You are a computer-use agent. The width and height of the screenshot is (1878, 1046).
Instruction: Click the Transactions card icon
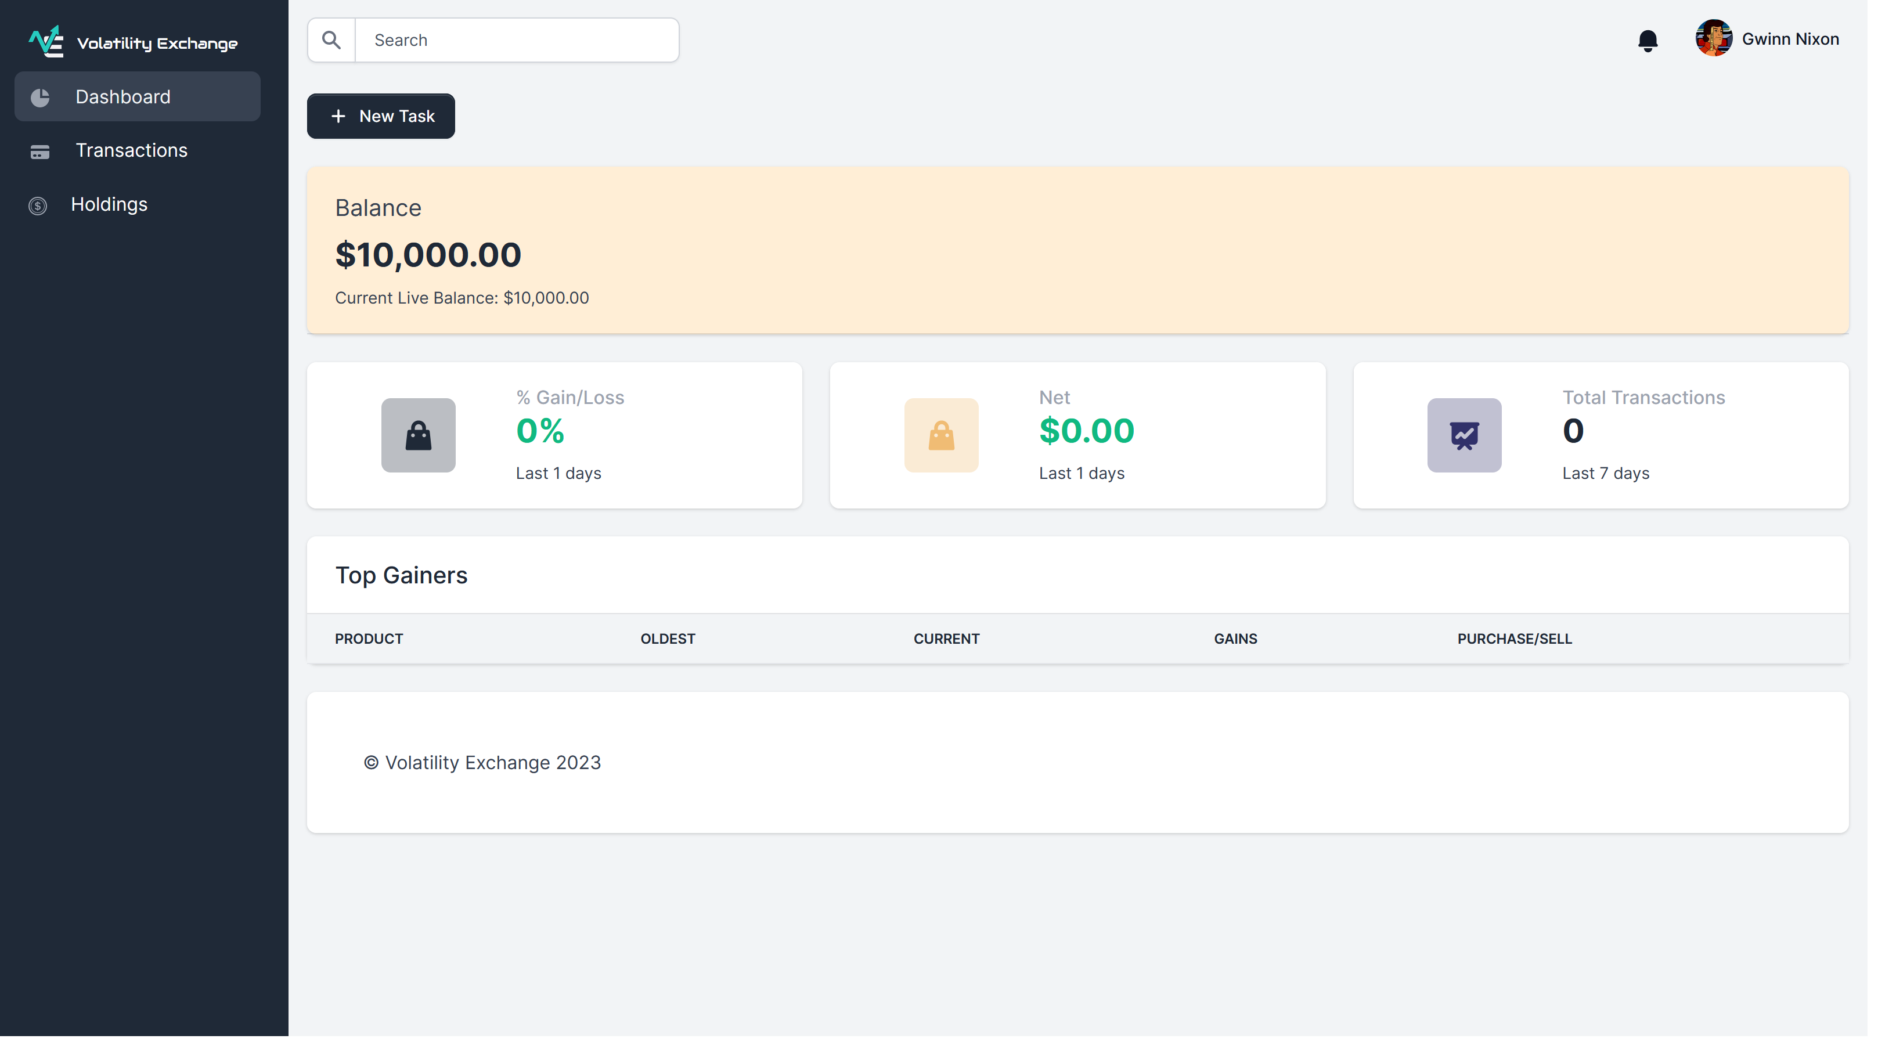click(40, 152)
